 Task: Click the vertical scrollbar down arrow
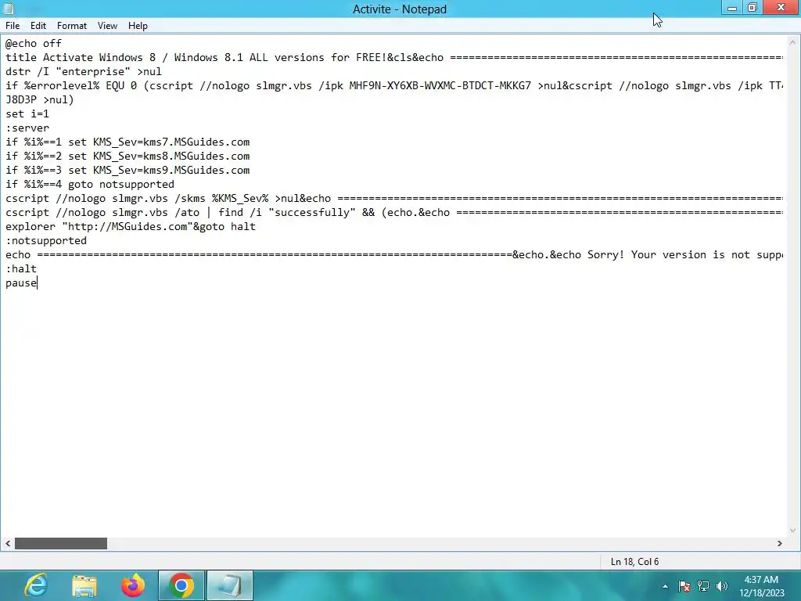792,531
